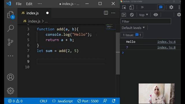The image size is (185, 104).
Task: Open the Manage gear in VS Code
Action: point(10,91)
